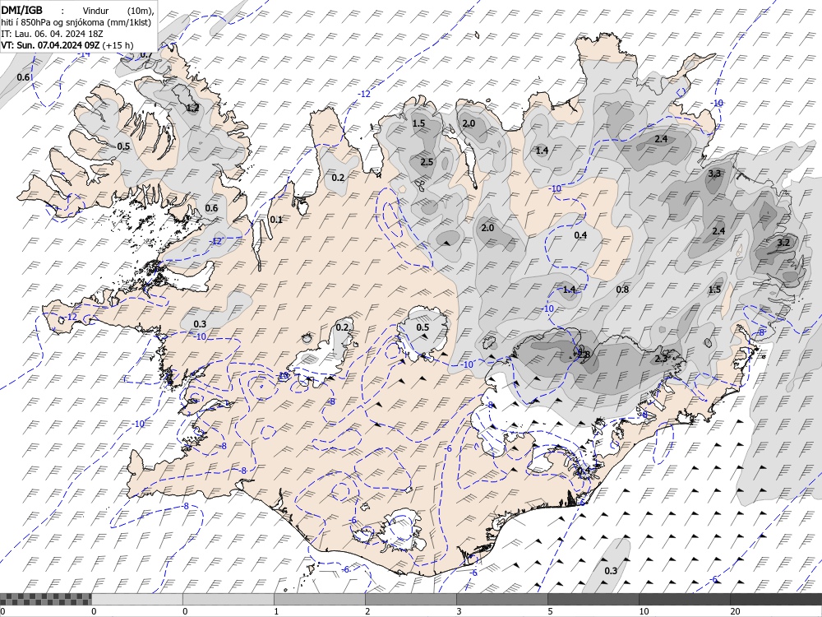Click the legend swatch for the 5–10 range
The height and width of the screenshot is (617, 822).
tap(593, 599)
